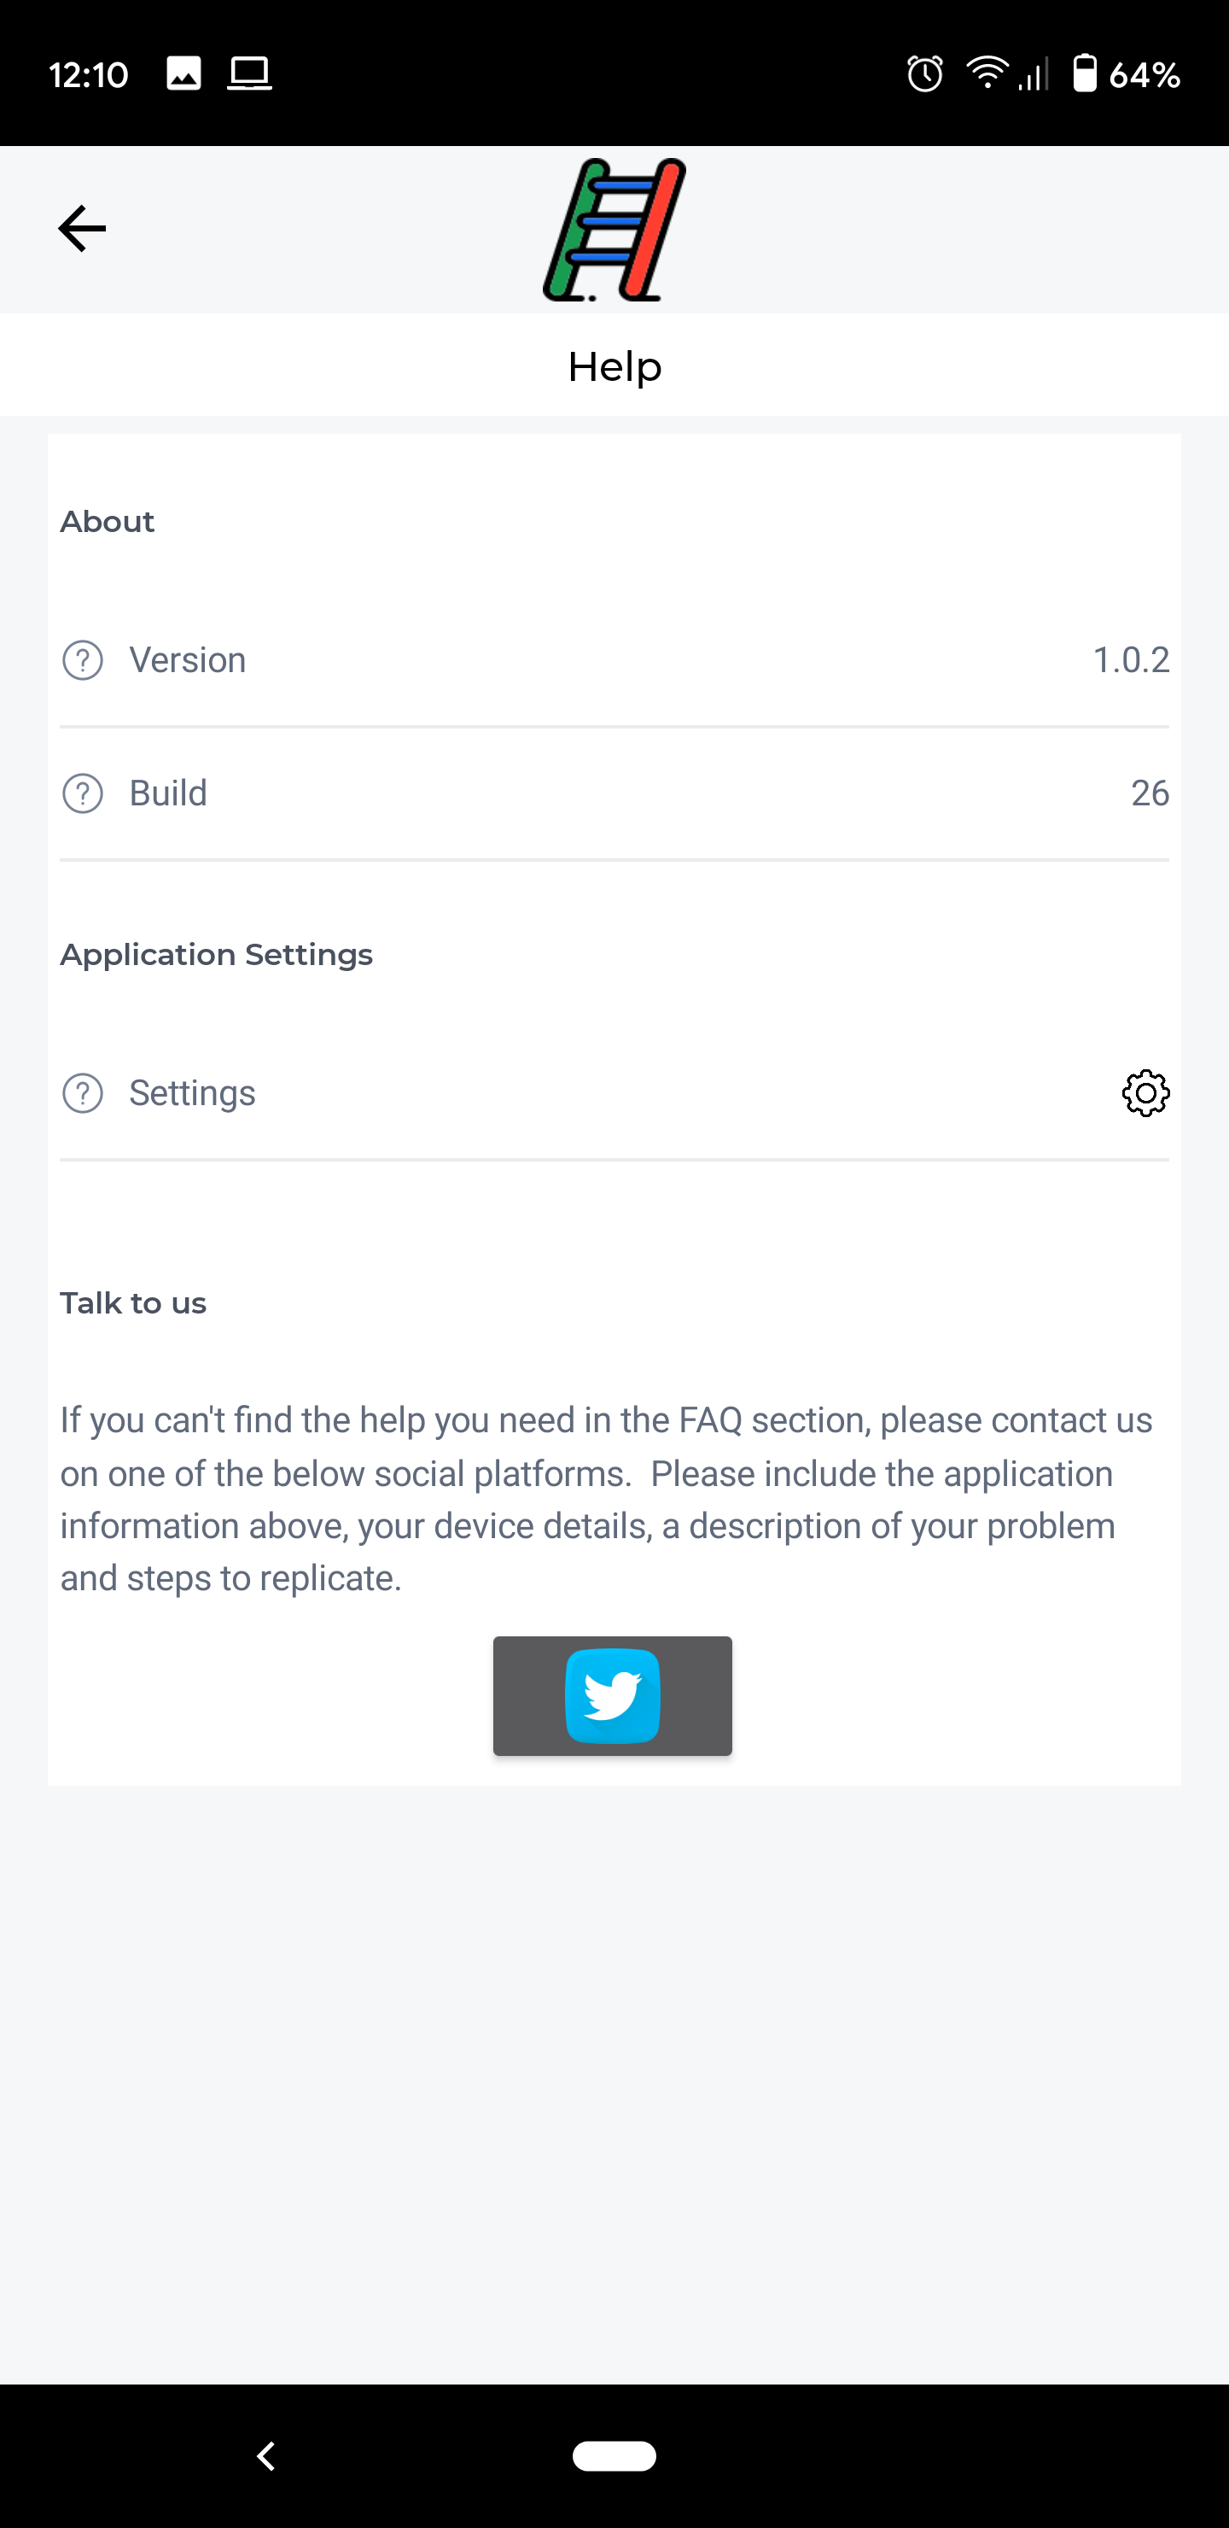Viewport: 1229px width, 2528px height.
Task: Click the question mark beside Build
Action: pos(83,793)
